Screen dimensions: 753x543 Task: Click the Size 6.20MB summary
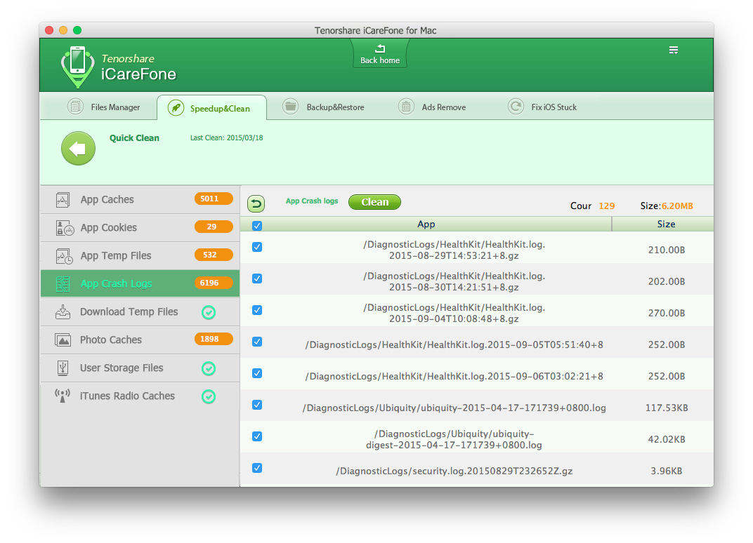point(667,206)
